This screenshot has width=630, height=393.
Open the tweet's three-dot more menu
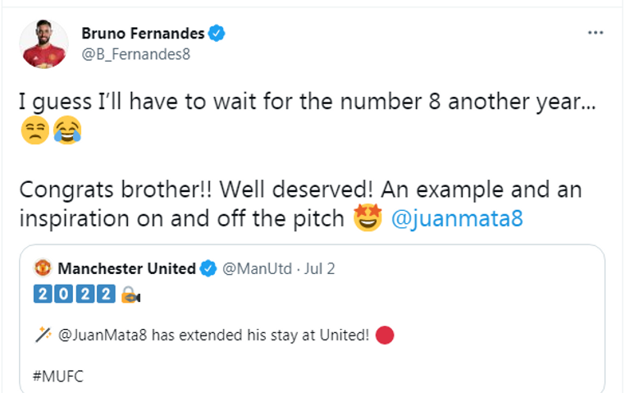tap(596, 34)
